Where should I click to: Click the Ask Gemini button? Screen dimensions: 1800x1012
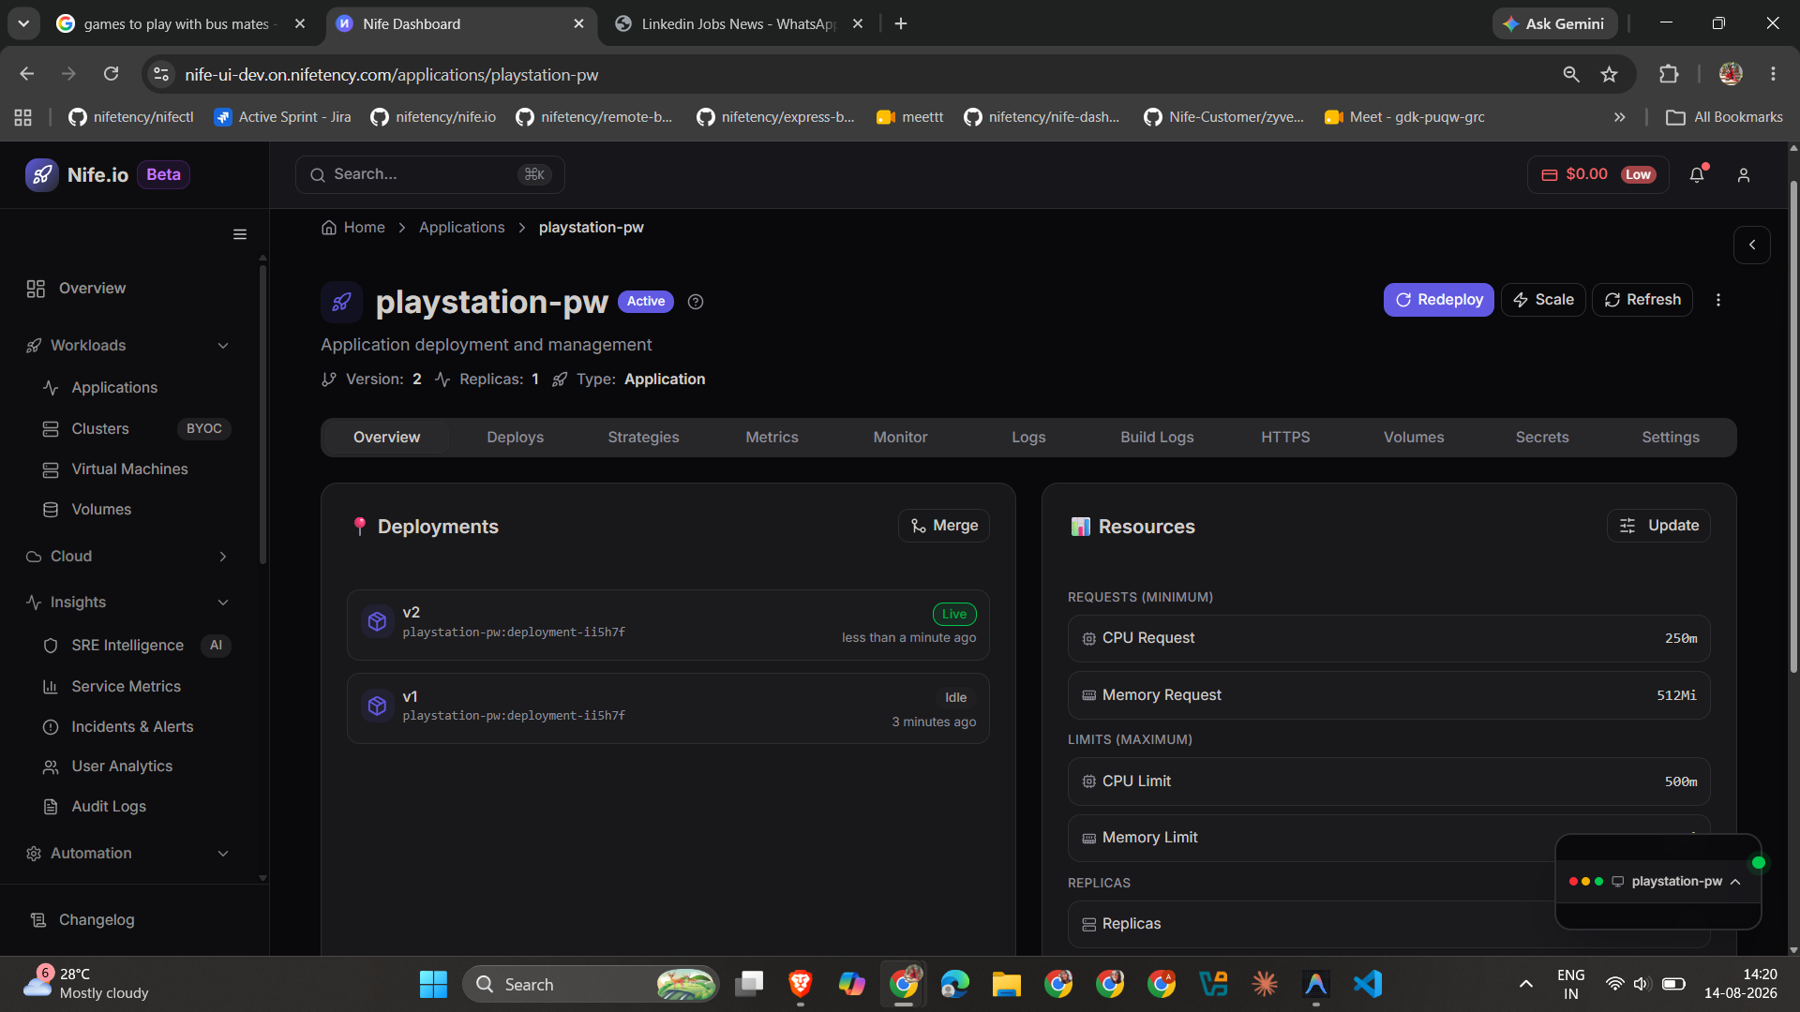[x=1554, y=23]
